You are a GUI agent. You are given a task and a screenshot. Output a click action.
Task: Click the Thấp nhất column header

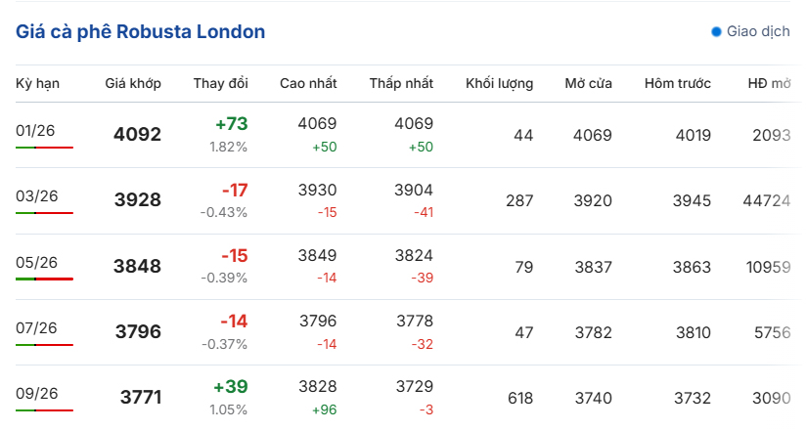click(x=401, y=83)
